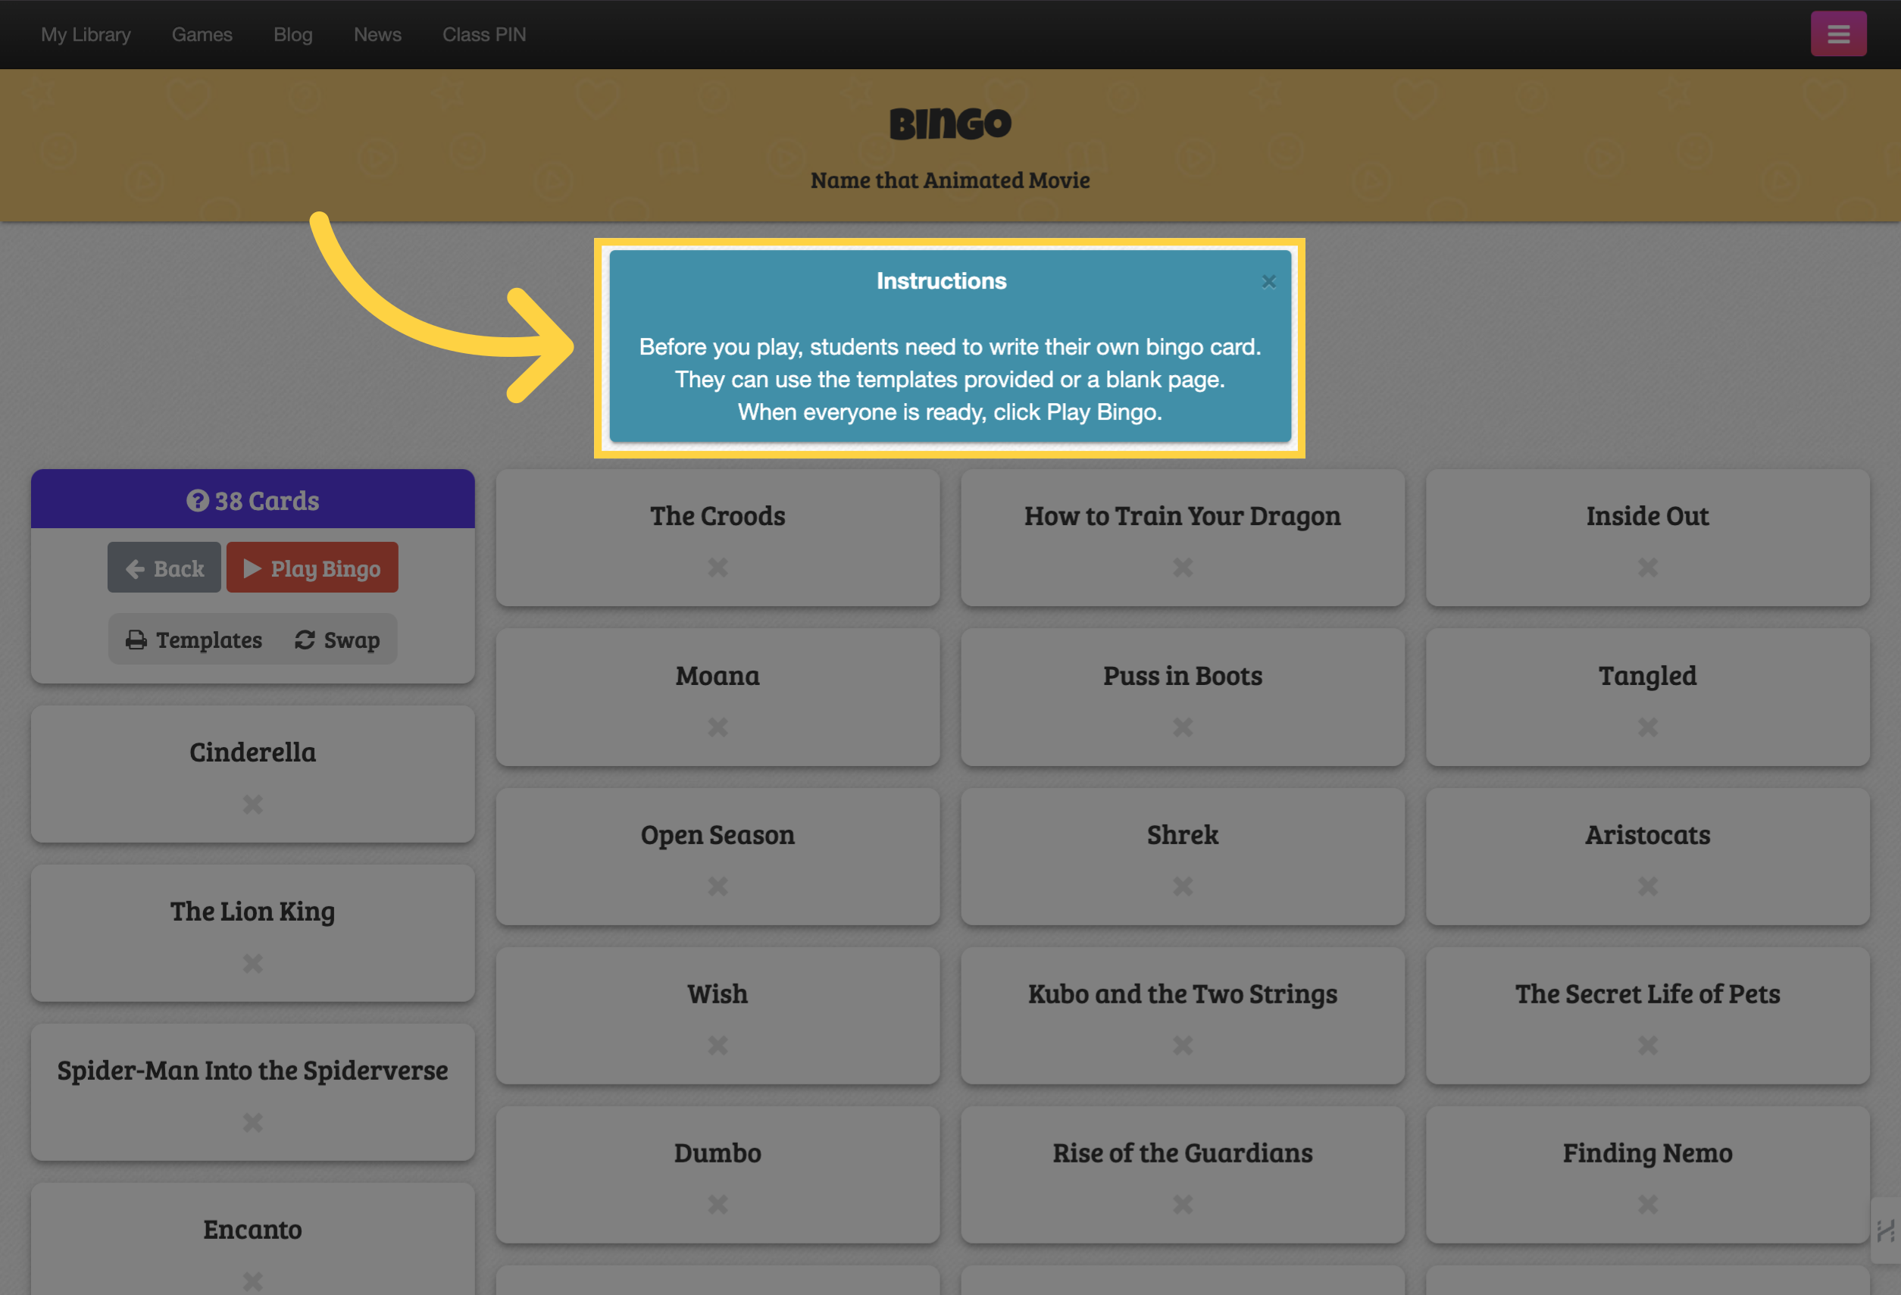Click the Shrek card title
Screen dimensions: 1901x1295
1183,834
